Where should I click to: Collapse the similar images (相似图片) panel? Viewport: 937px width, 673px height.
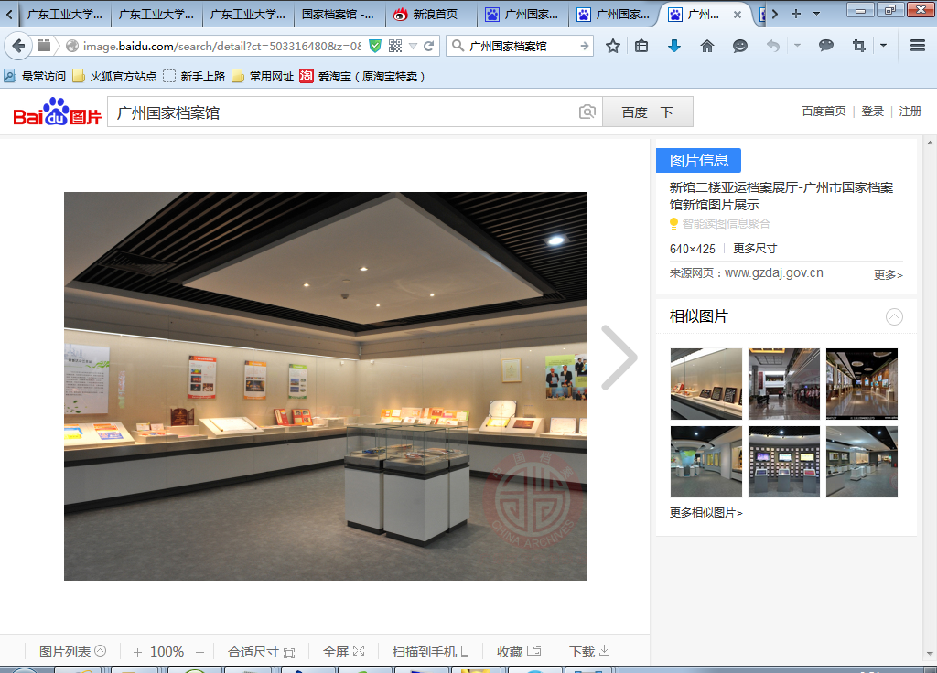pyautogui.click(x=894, y=316)
